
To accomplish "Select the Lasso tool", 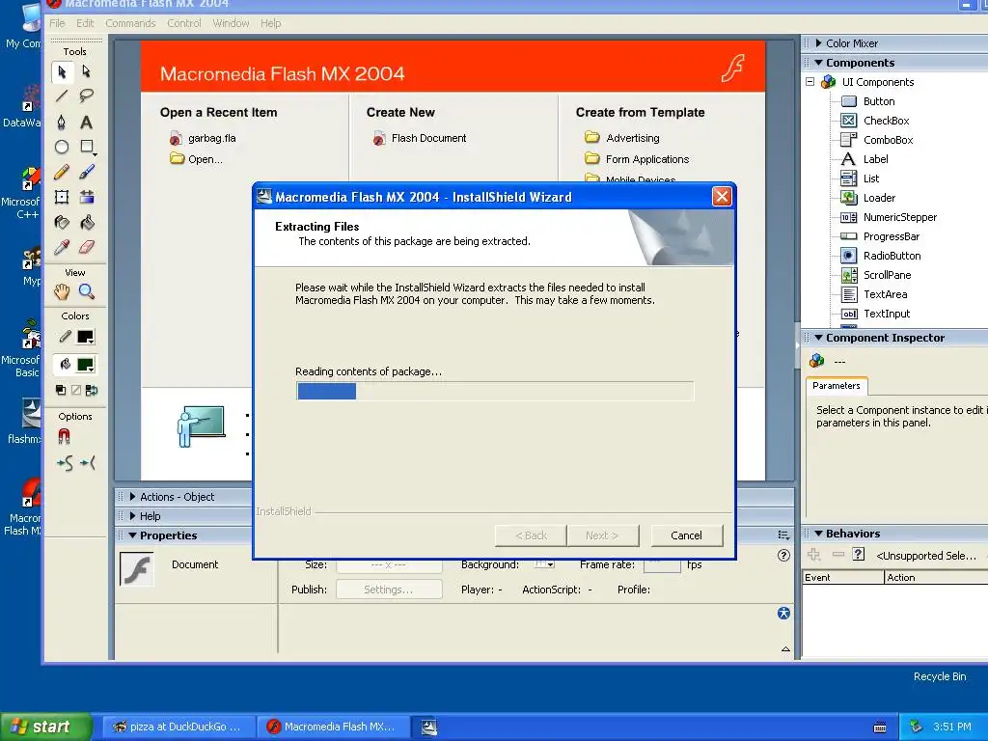I will coord(86,96).
